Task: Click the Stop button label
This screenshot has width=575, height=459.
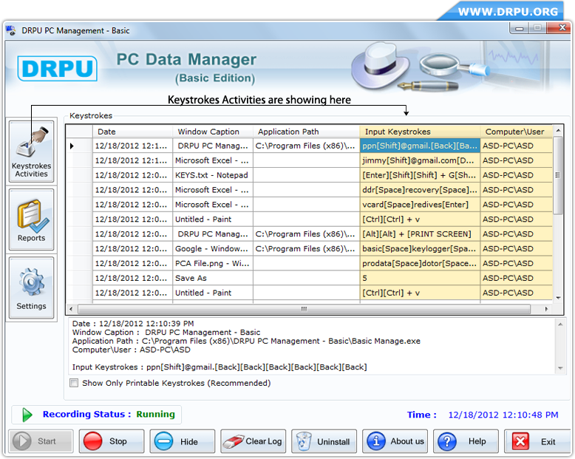Action: coord(118,441)
